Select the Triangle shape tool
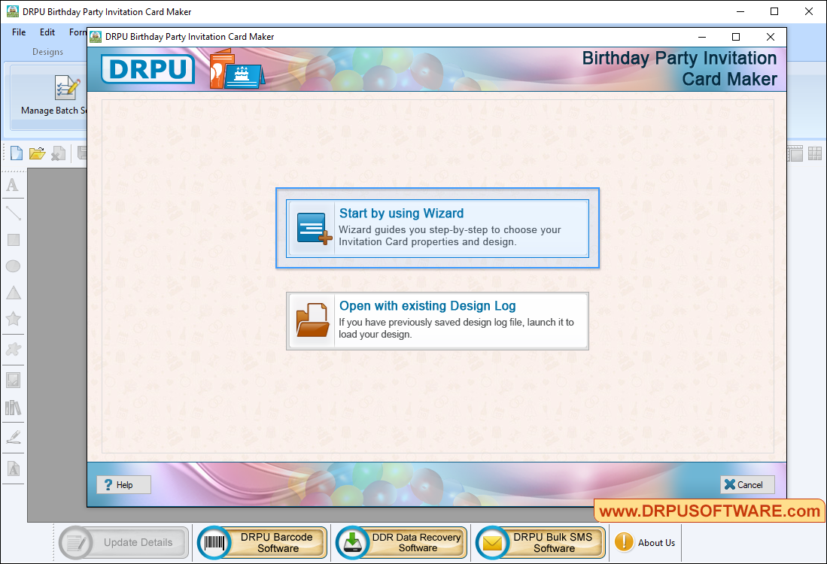Screen dimensions: 827x564 [13, 292]
